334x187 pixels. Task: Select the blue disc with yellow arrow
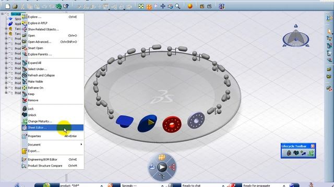147,123
